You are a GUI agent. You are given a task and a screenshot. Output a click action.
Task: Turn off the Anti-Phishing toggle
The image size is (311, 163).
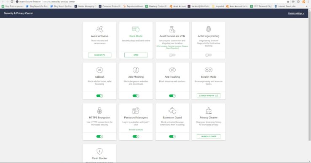(136, 96)
